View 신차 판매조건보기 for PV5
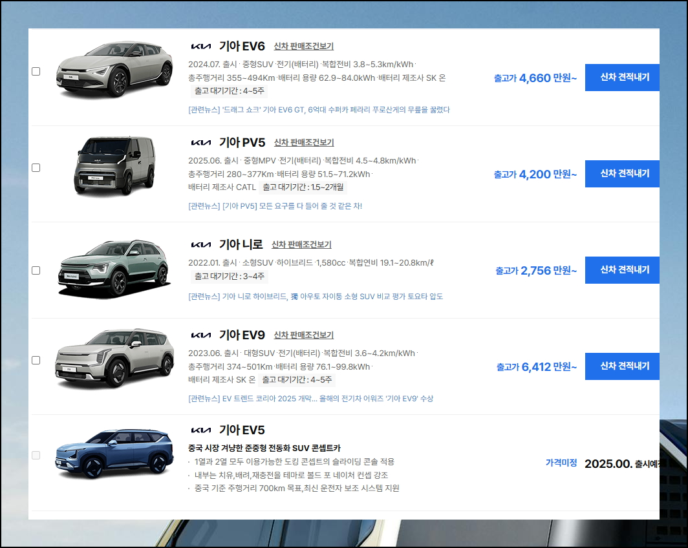The height and width of the screenshot is (548, 688). click(304, 142)
